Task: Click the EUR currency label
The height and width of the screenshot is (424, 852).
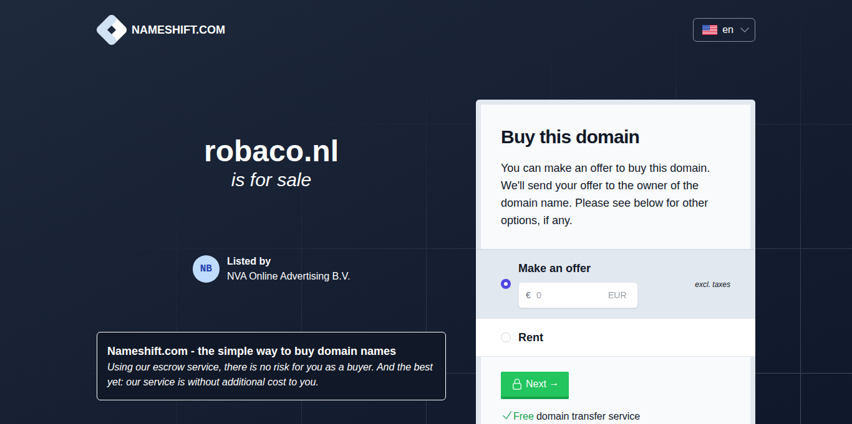Action: pyautogui.click(x=617, y=295)
